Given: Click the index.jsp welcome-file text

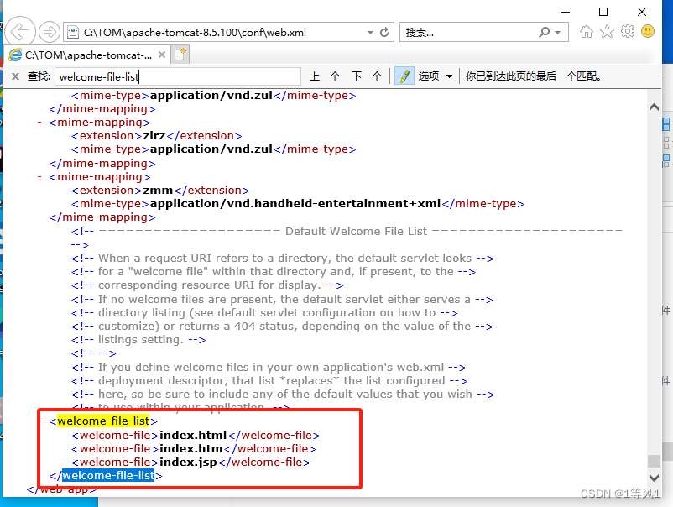Looking at the screenshot, I should click(188, 463).
